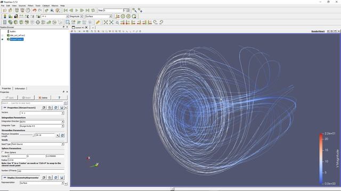Open the Filters menu

point(30,6)
